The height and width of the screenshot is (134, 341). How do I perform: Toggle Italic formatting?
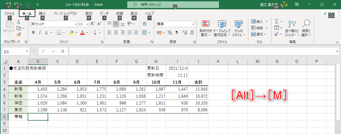tap(40, 33)
